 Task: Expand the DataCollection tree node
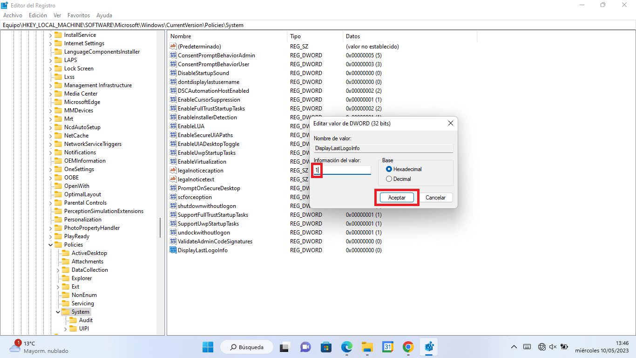58,270
